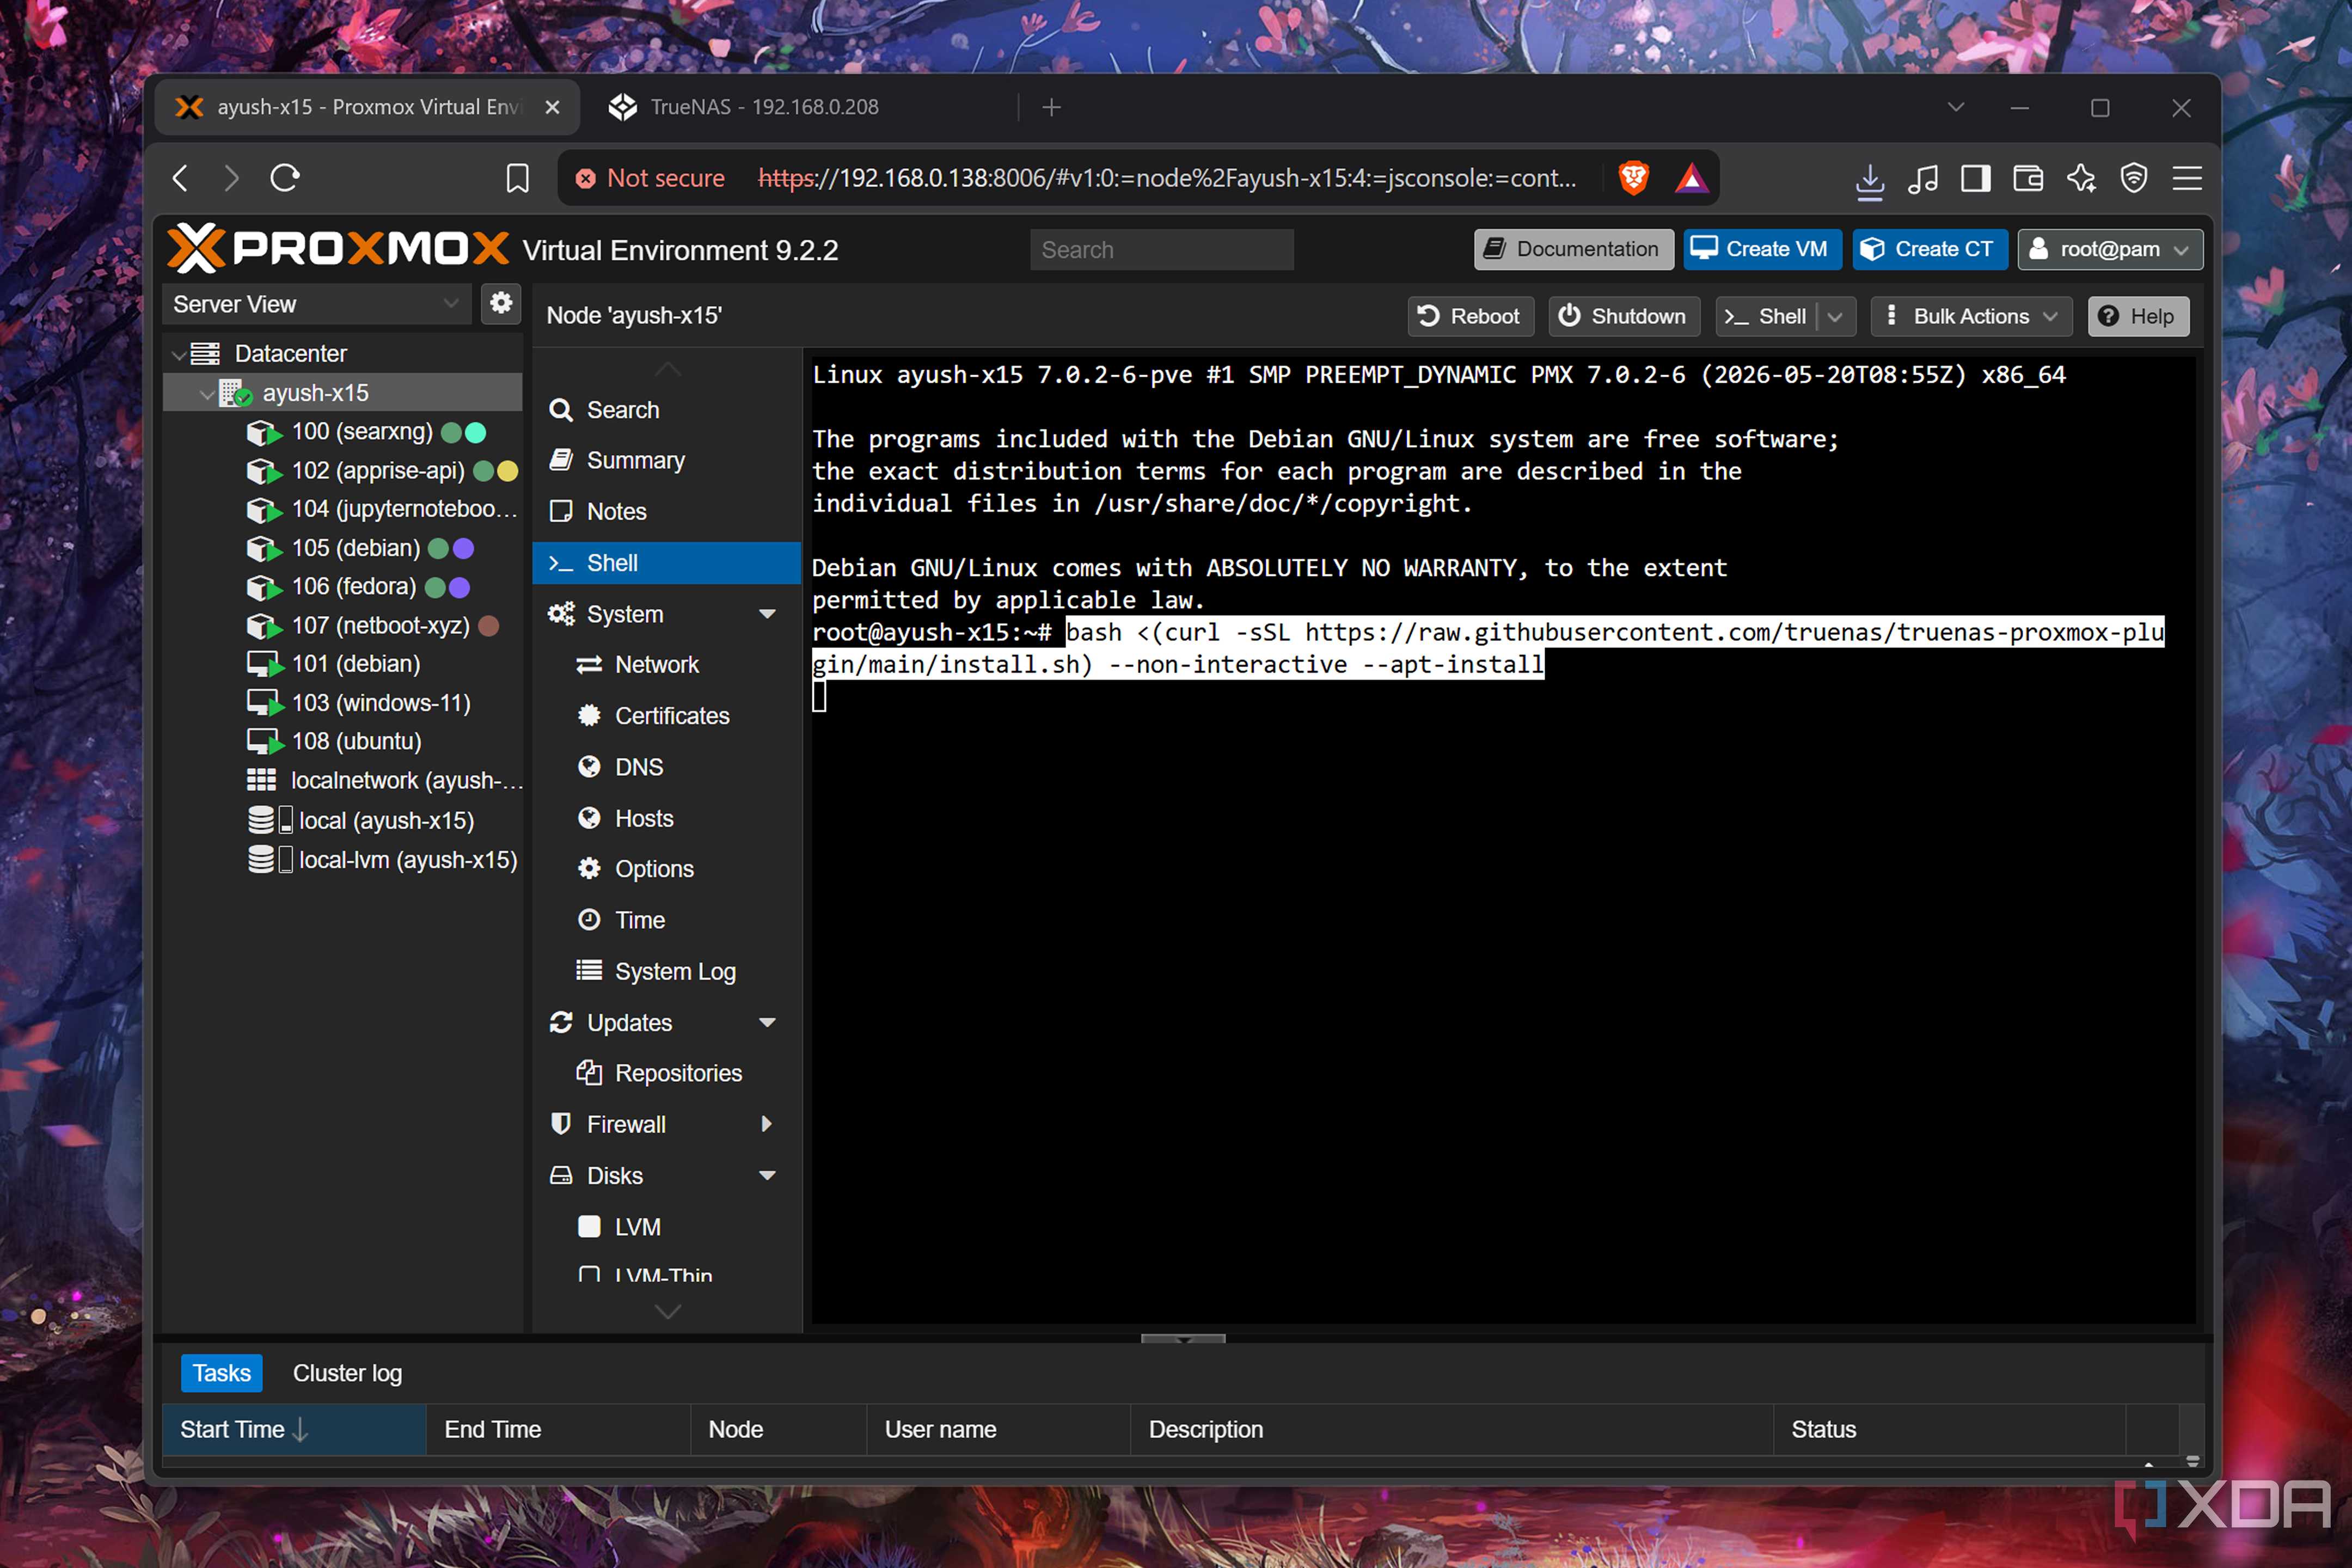
Task: Open the root@pam user menu
Action: pyautogui.click(x=2110, y=249)
